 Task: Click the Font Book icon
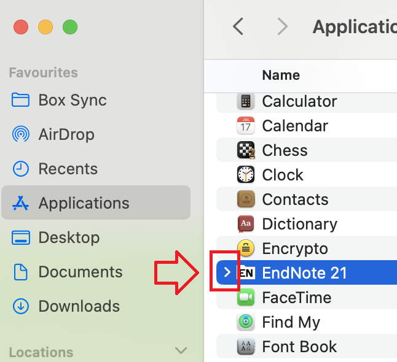pyautogui.click(x=246, y=347)
